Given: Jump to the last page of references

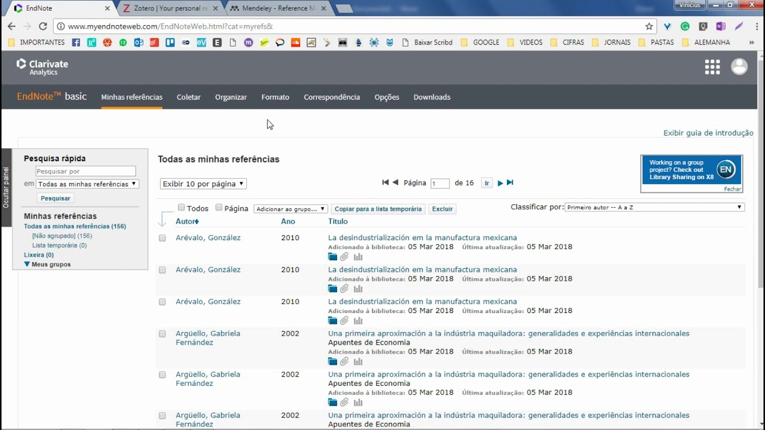Looking at the screenshot, I should pyautogui.click(x=510, y=183).
